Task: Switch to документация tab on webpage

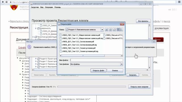Action: (x=162, y=28)
